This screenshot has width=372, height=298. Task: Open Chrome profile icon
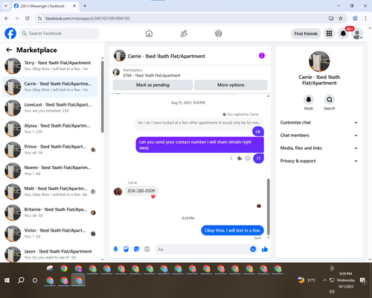pos(355,18)
